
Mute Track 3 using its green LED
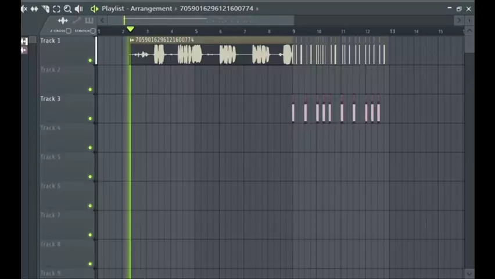tap(90, 119)
